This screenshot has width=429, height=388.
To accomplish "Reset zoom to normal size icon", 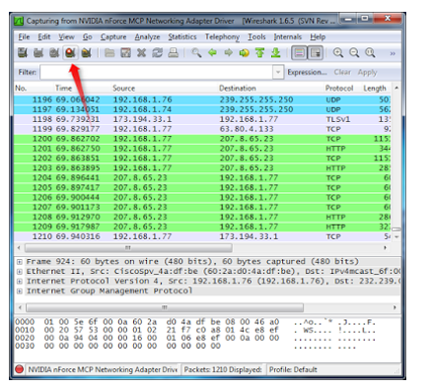I will tap(370, 53).
